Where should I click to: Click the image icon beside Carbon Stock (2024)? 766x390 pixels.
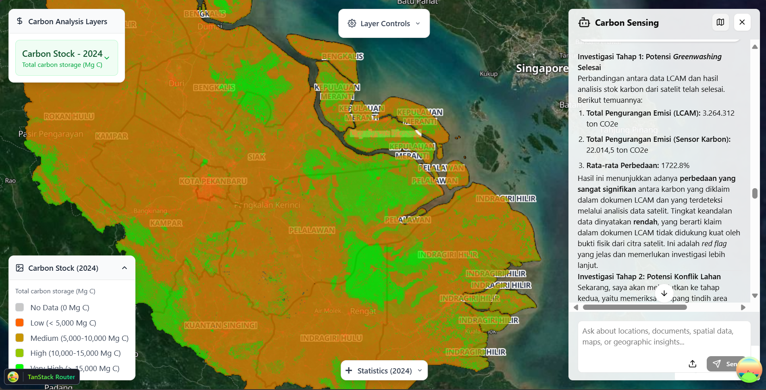click(20, 268)
